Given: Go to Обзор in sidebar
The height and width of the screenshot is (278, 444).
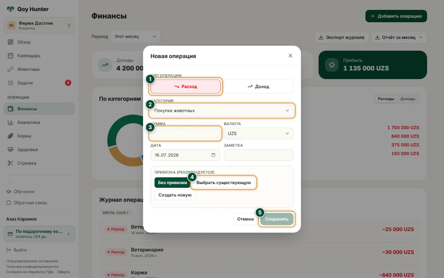Looking at the screenshot, I should pyautogui.click(x=39, y=42).
